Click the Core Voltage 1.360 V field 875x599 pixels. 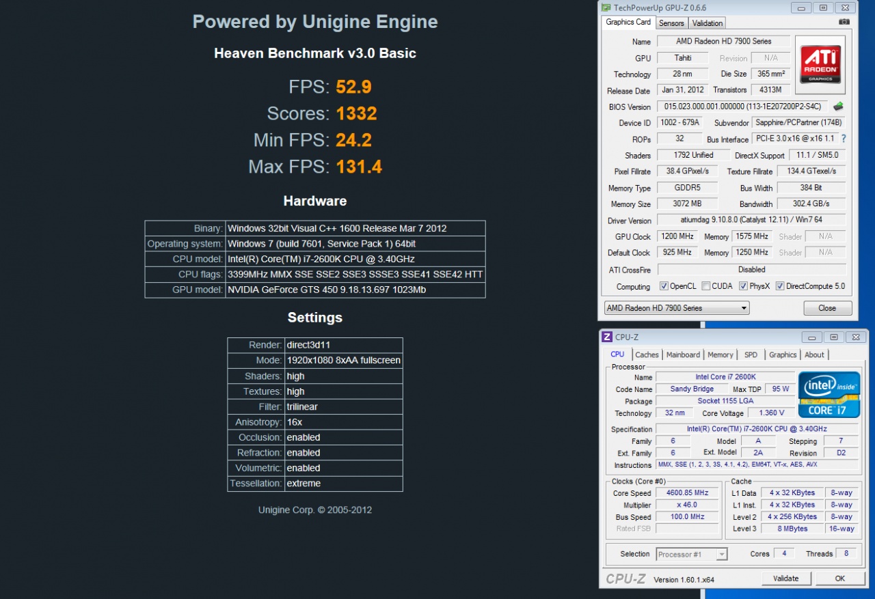coord(771,413)
